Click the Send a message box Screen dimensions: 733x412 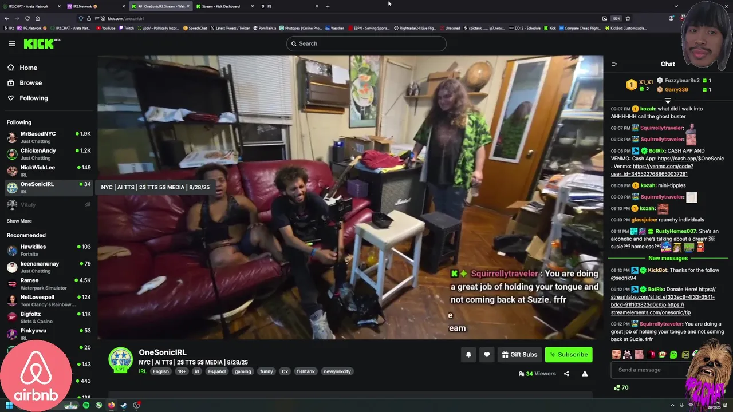click(653, 370)
